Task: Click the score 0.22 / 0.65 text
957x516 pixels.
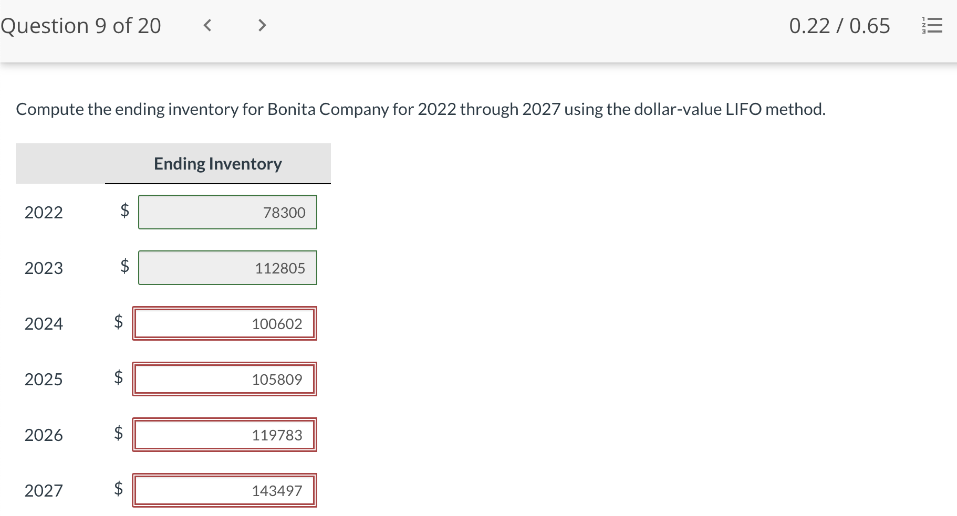Action: coord(839,26)
